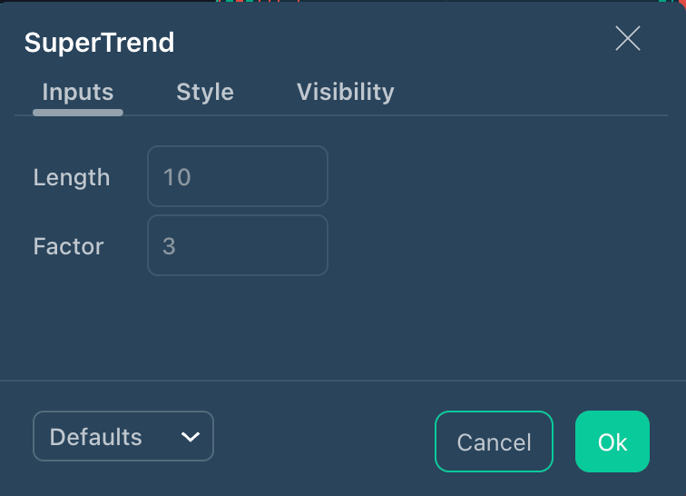
Task: Expand the chevron arrow inside Defaults
Action: (191, 436)
